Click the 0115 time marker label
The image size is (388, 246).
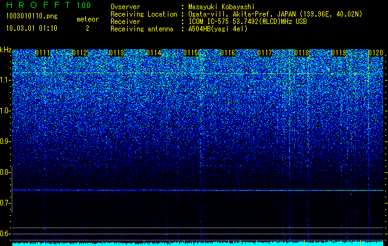pyautogui.click(x=191, y=53)
